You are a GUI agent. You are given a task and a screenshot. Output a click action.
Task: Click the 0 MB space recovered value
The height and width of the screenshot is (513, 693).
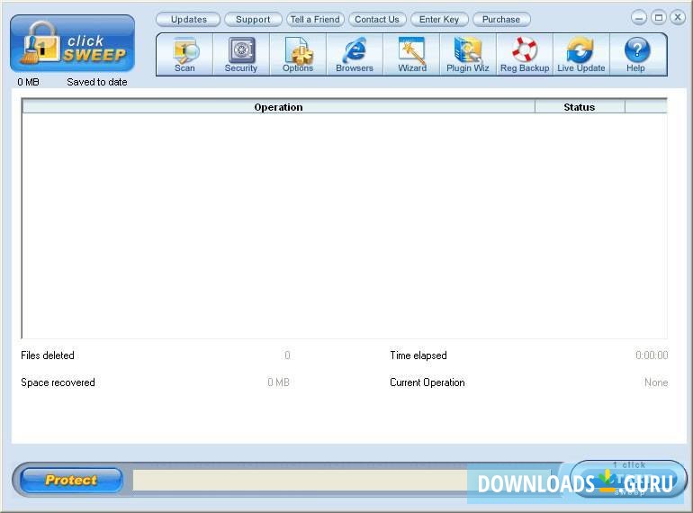278,382
